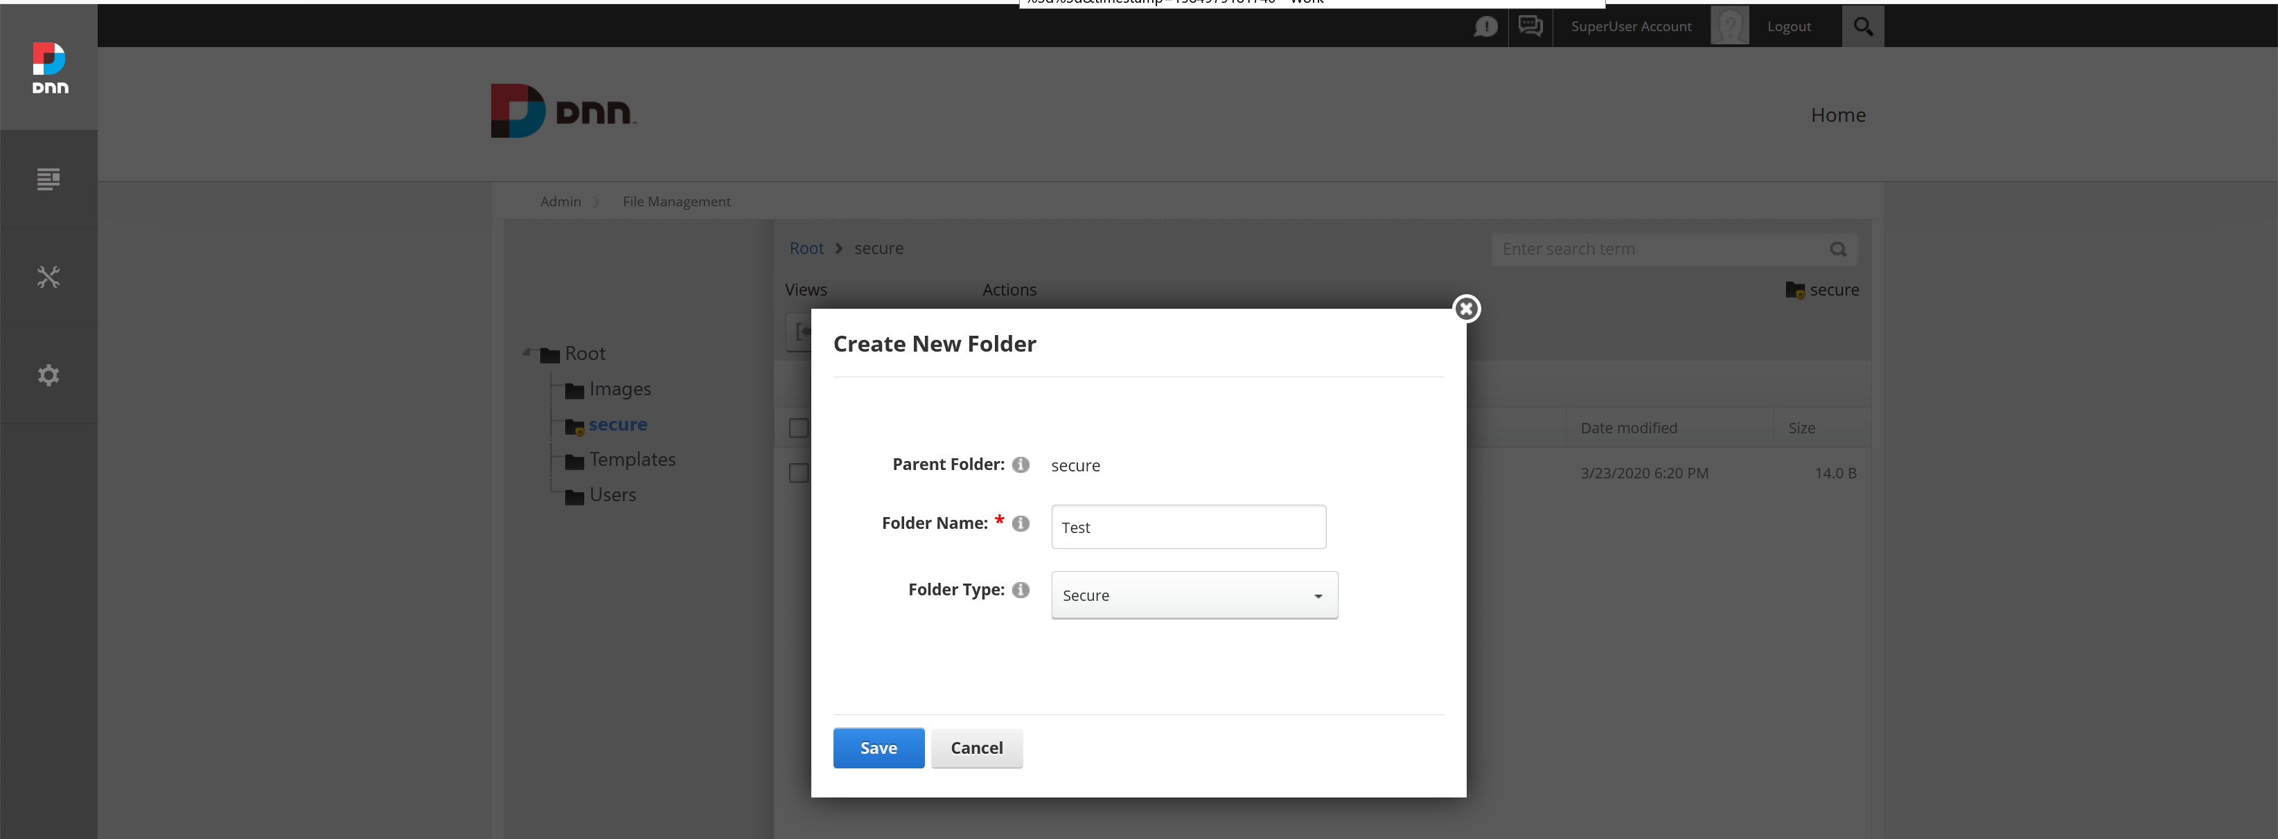Click inside the Folder Name text field

[x=1187, y=526]
